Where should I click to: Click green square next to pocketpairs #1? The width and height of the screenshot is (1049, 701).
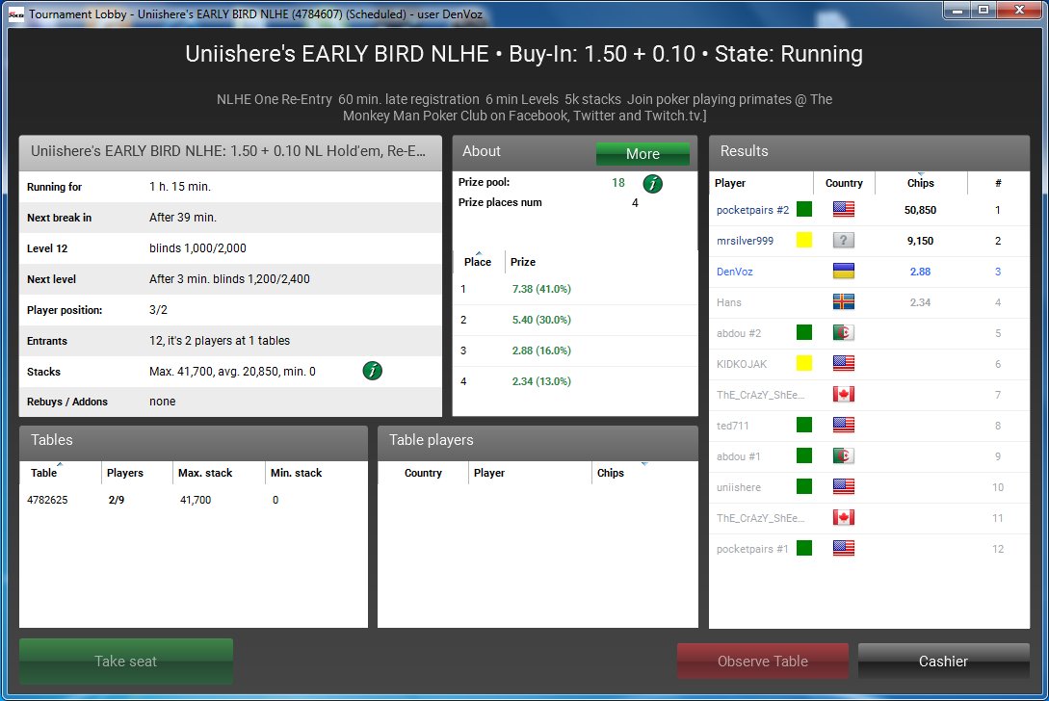(x=804, y=548)
